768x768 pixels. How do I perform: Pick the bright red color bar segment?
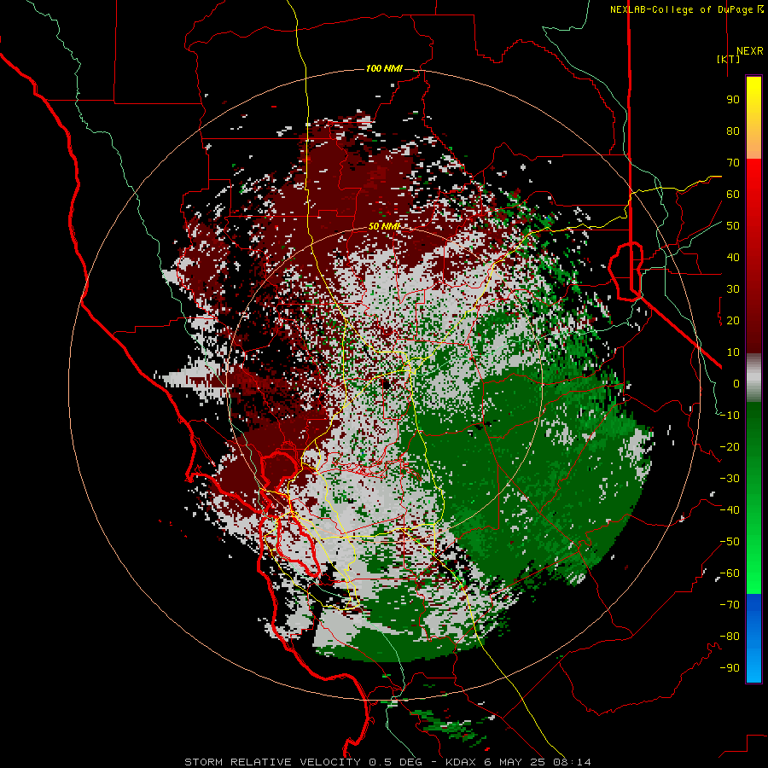pos(753,177)
